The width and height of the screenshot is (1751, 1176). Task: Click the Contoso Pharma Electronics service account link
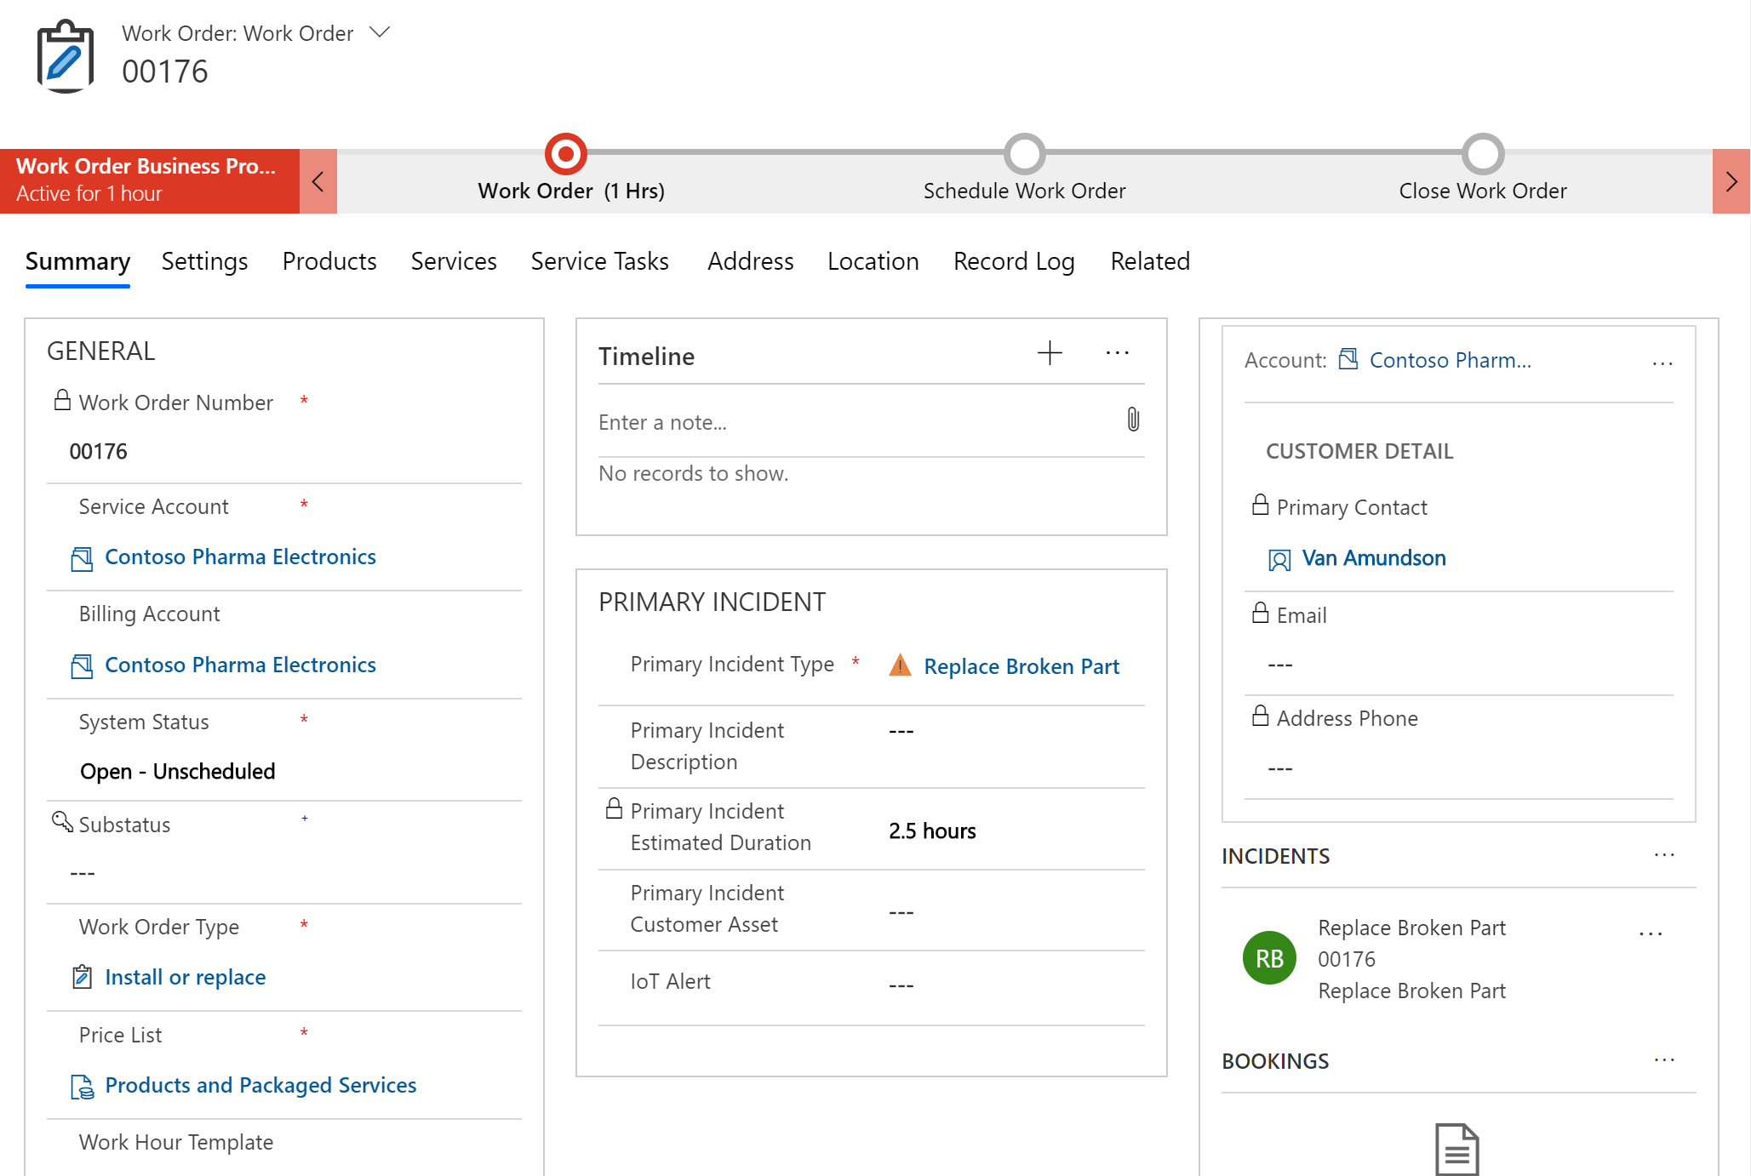[x=240, y=555]
